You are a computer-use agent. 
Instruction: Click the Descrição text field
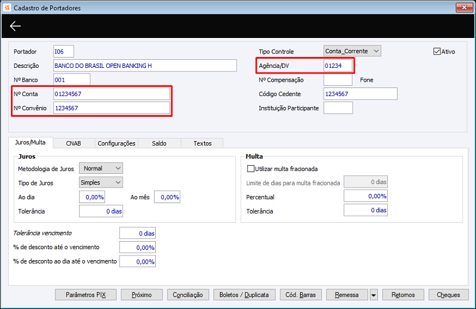tap(145, 66)
